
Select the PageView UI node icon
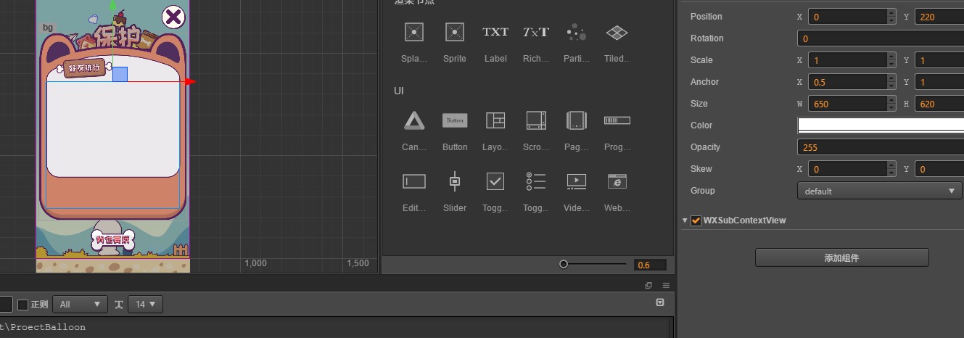(577, 120)
